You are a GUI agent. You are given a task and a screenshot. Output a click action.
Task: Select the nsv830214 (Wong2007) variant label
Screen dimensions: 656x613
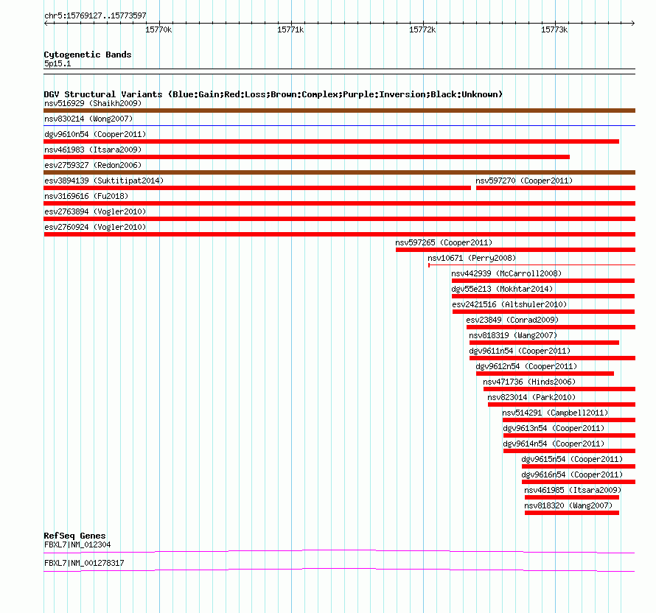(88, 119)
